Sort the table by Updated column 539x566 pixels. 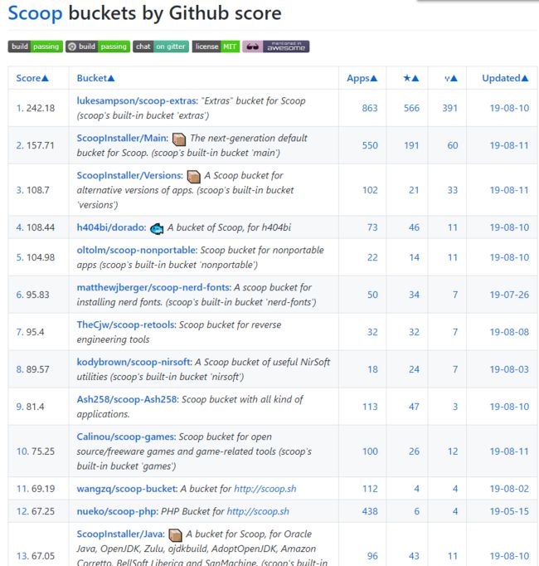click(x=505, y=78)
